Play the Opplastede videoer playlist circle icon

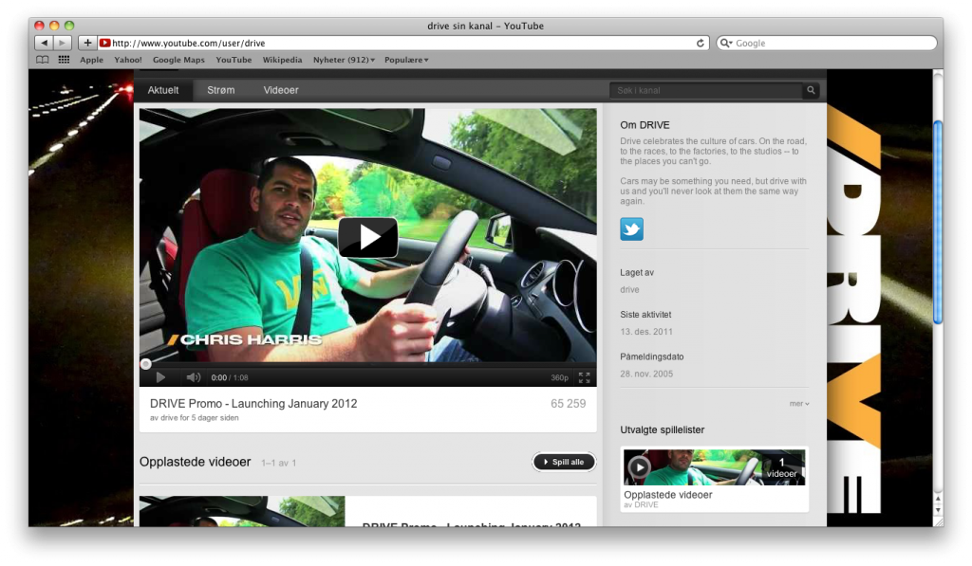[x=639, y=467]
